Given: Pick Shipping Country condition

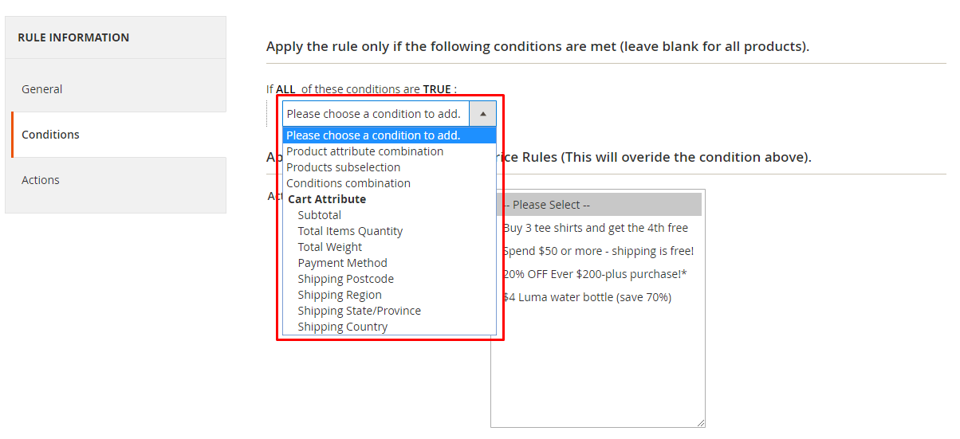Looking at the screenshot, I should point(342,327).
